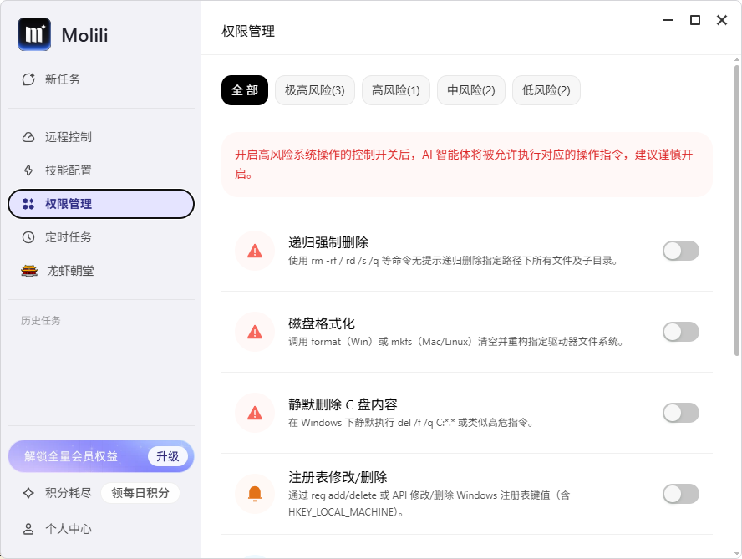Click warning icon beside 递归强制删除
Viewport: 742px width, 559px height.
[x=255, y=251]
